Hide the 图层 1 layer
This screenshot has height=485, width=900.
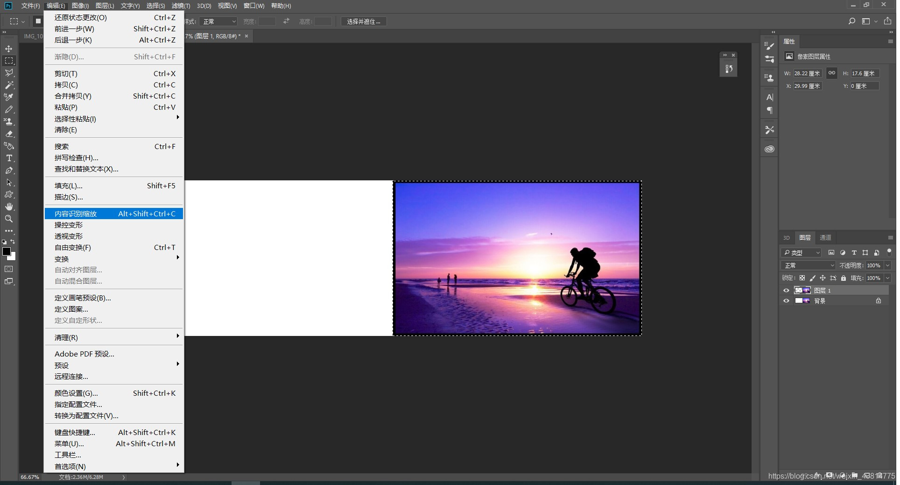[x=787, y=291]
